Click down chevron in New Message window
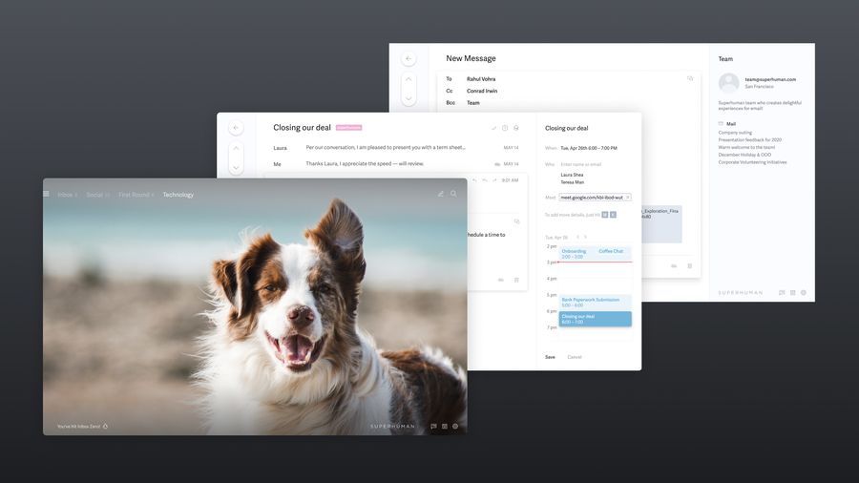Image resolution: width=859 pixels, height=483 pixels. pos(409,99)
